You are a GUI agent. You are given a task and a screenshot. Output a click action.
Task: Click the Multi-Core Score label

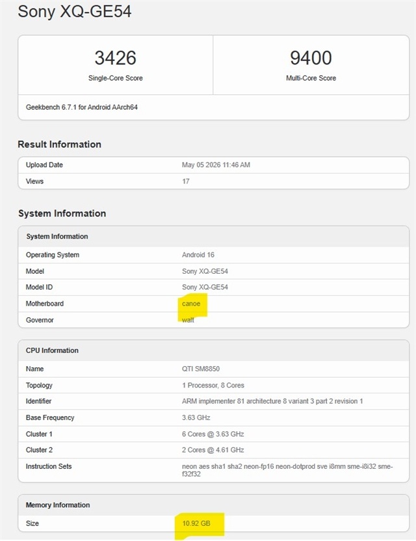(x=311, y=78)
